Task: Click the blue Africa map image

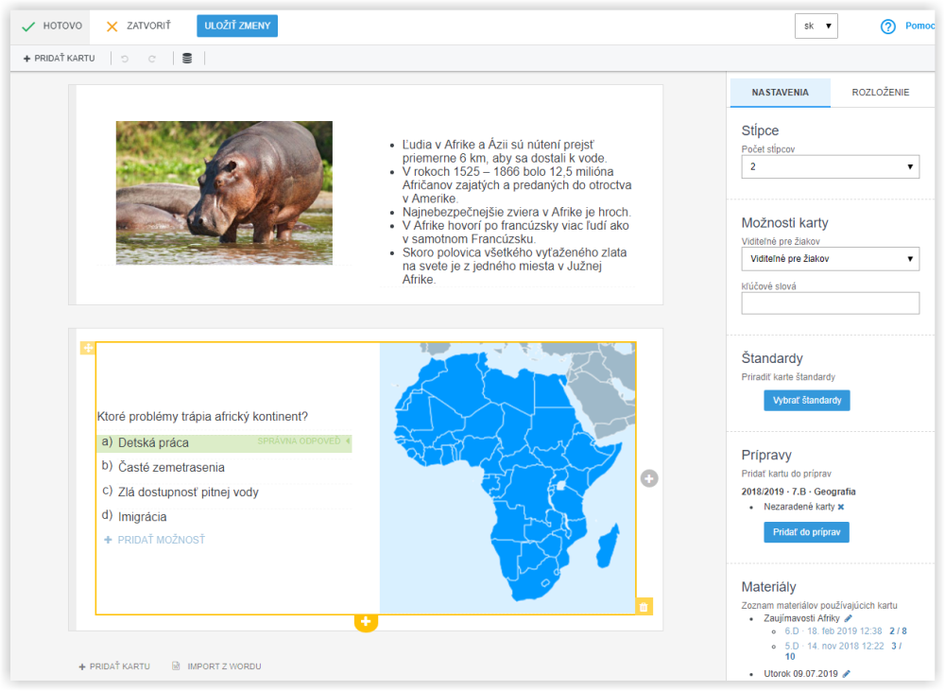Action: point(507,478)
